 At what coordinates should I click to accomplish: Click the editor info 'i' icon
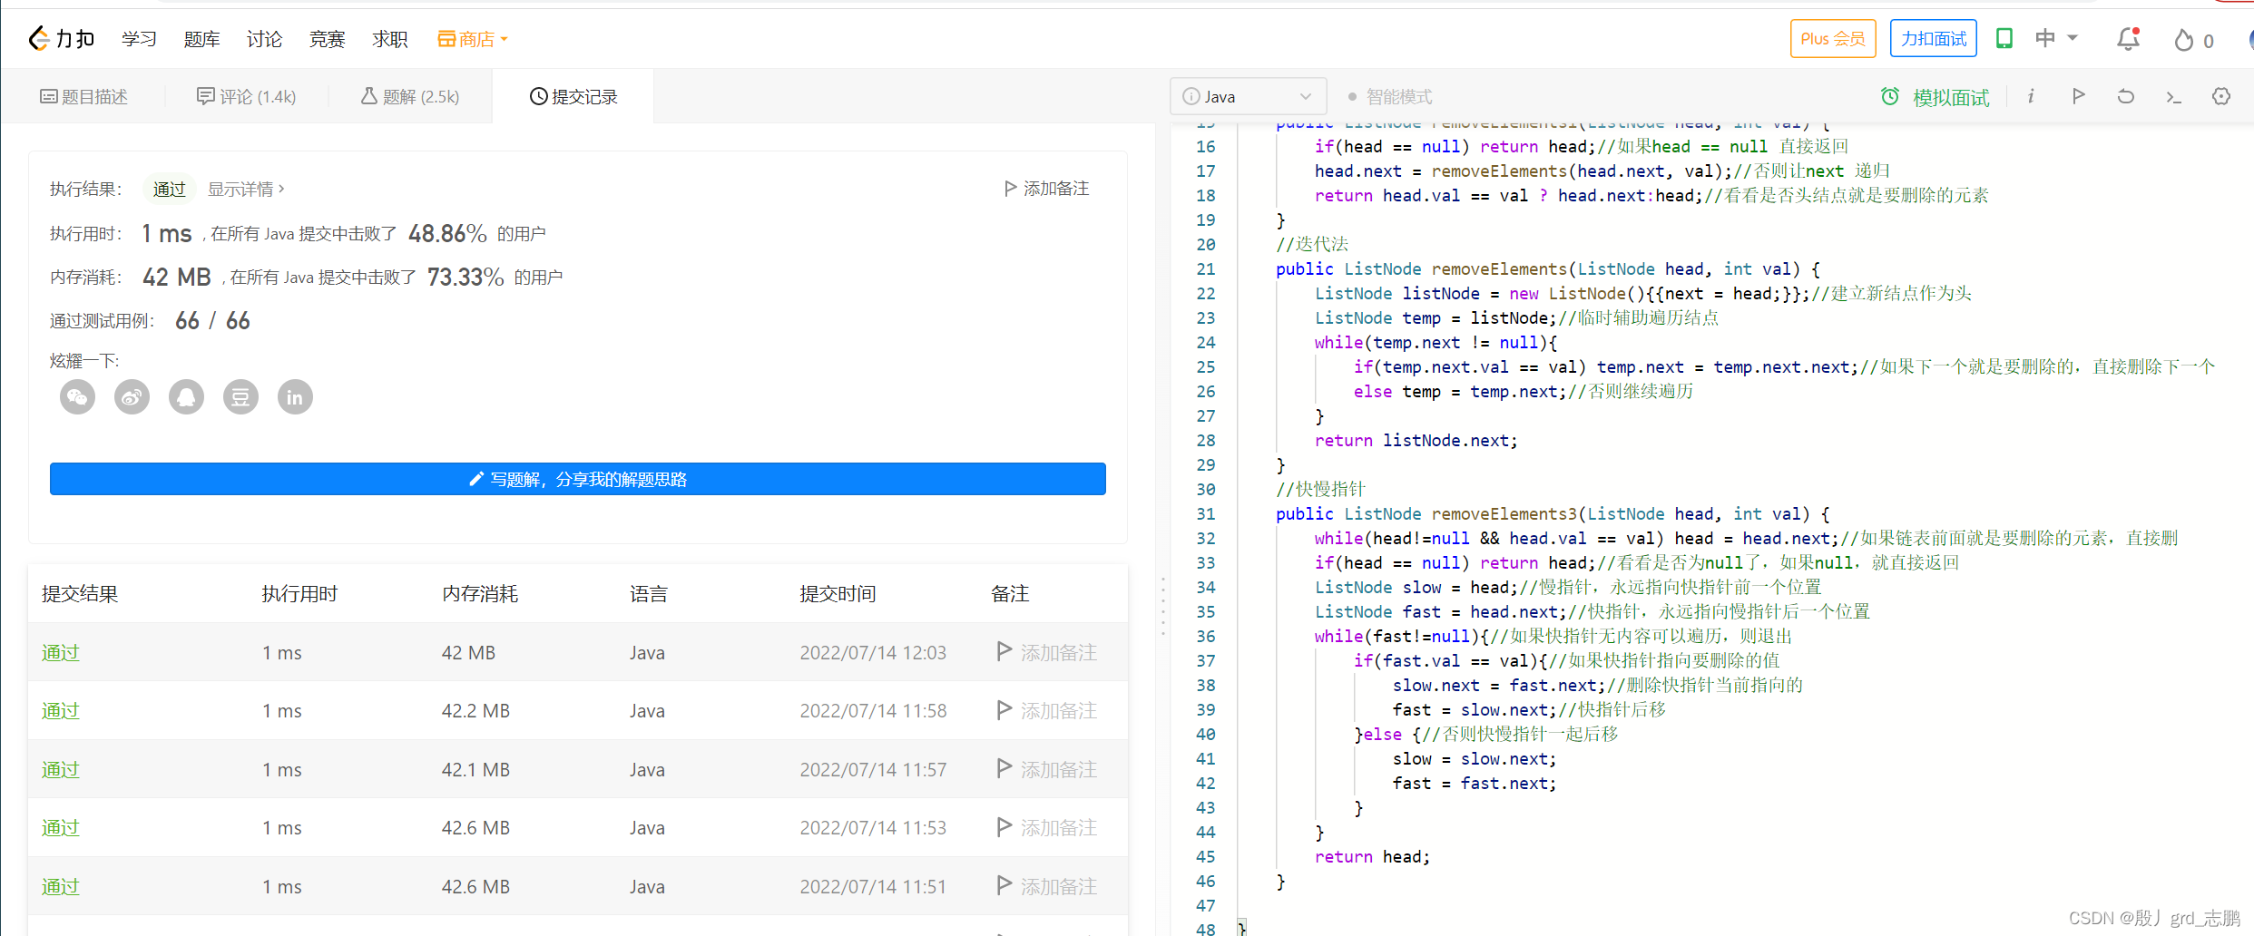pyautogui.click(x=2031, y=96)
